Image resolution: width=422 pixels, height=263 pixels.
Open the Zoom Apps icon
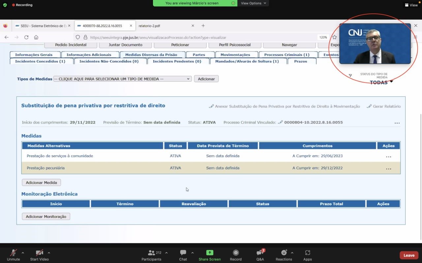[x=307, y=253]
